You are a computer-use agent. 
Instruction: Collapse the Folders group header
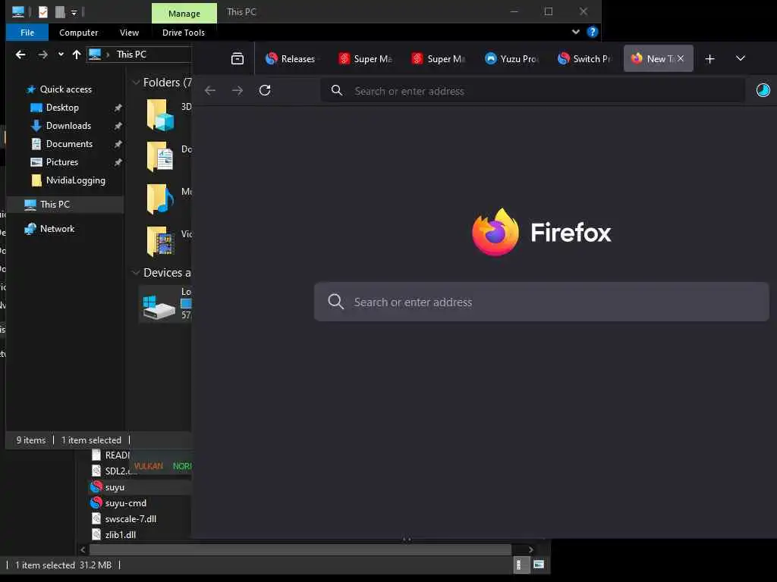pos(136,83)
